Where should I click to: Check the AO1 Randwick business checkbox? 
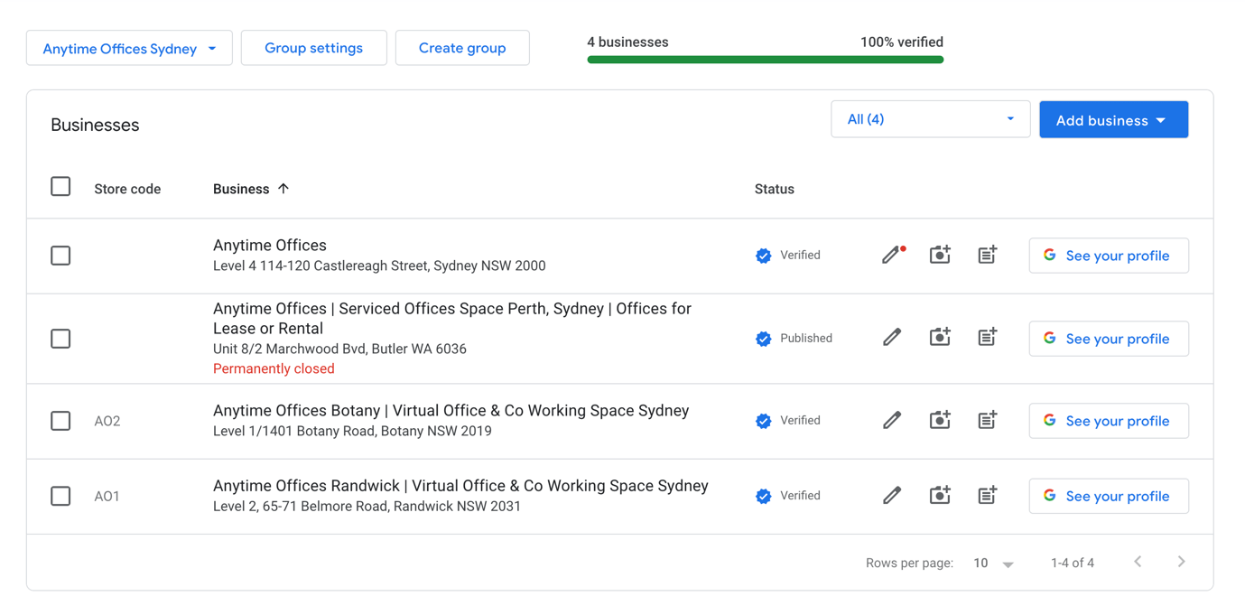pos(60,496)
